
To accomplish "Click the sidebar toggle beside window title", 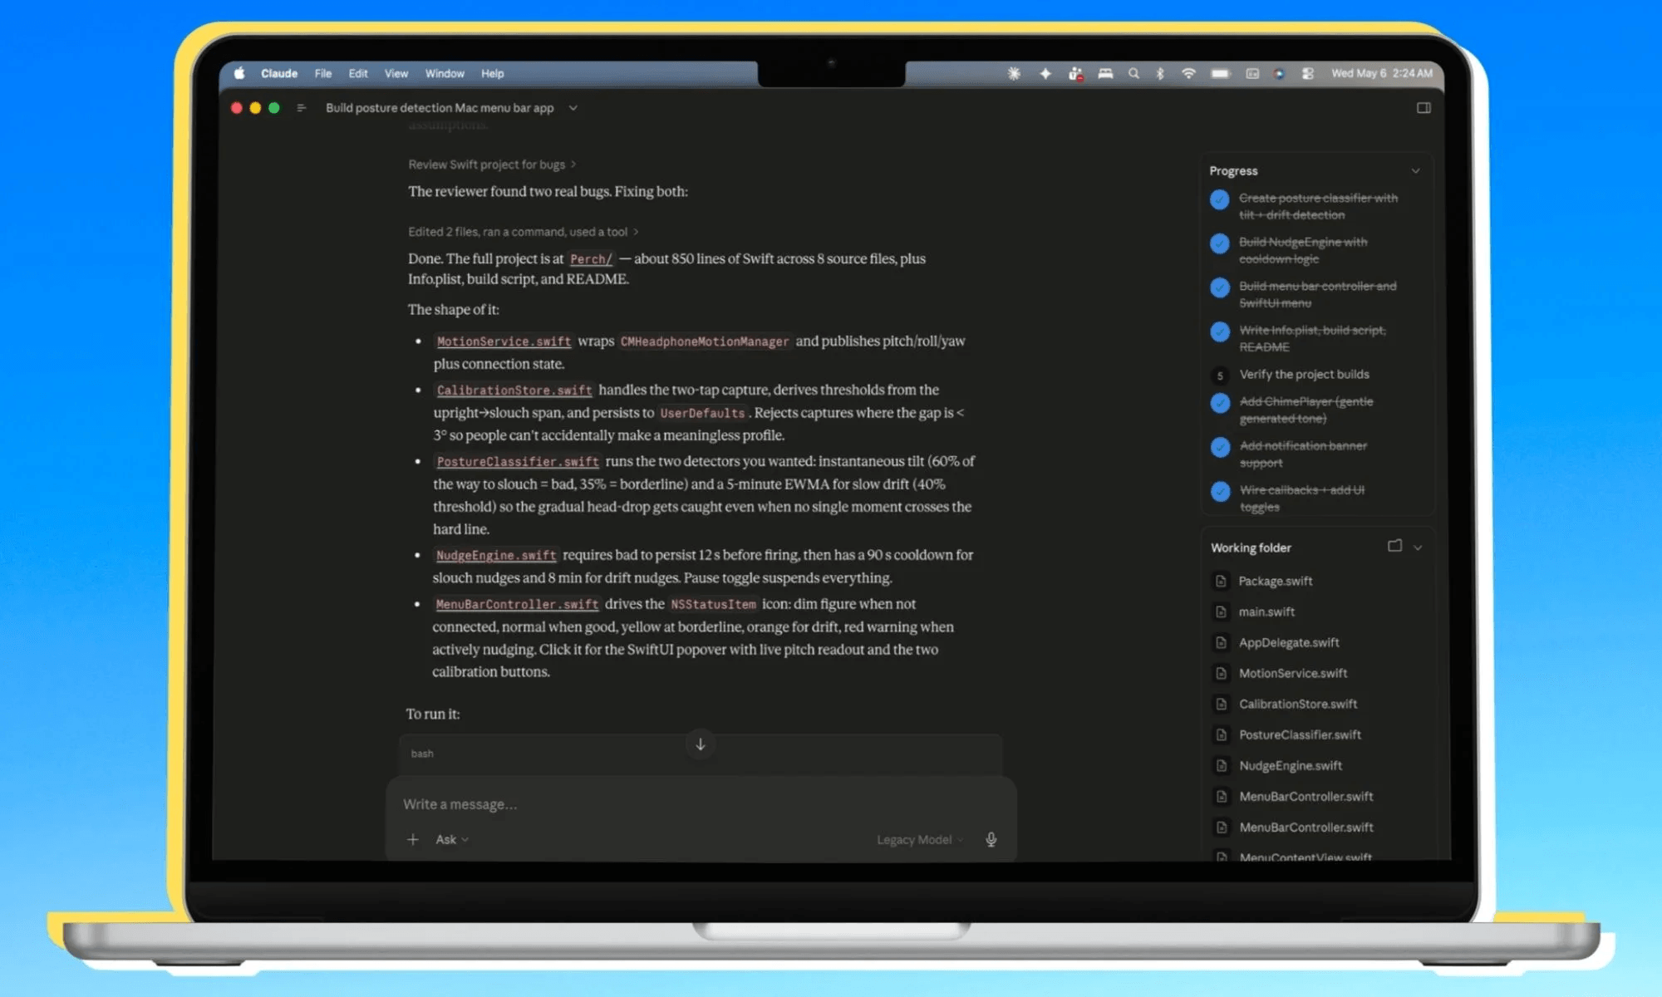I will point(302,108).
